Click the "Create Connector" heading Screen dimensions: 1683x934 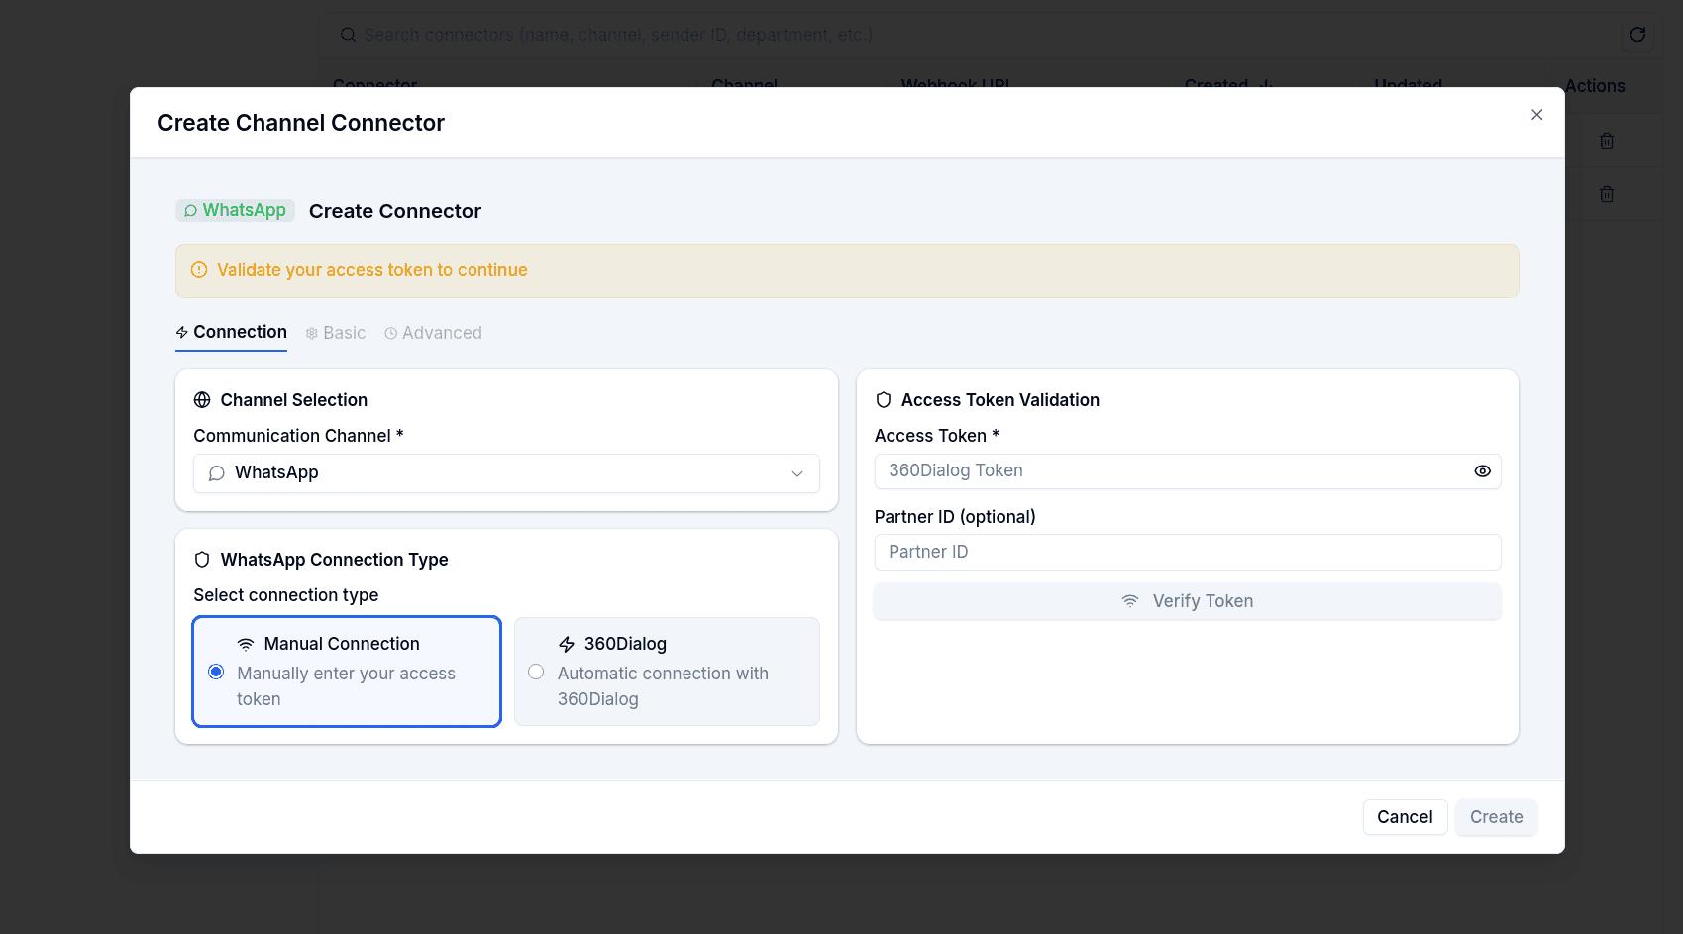(x=395, y=211)
